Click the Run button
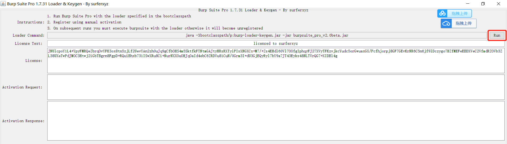 click(x=497, y=35)
